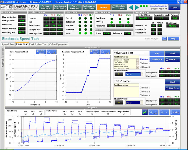This screenshot has width=188, height=150.
Task: Open Scaling options for log chart
Action: [x=175, y=112]
